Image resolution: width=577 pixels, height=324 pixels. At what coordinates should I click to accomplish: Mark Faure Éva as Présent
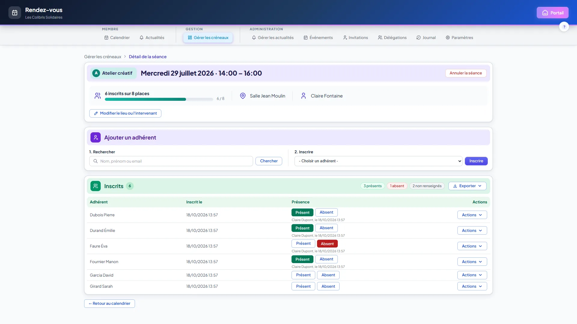pyautogui.click(x=303, y=244)
